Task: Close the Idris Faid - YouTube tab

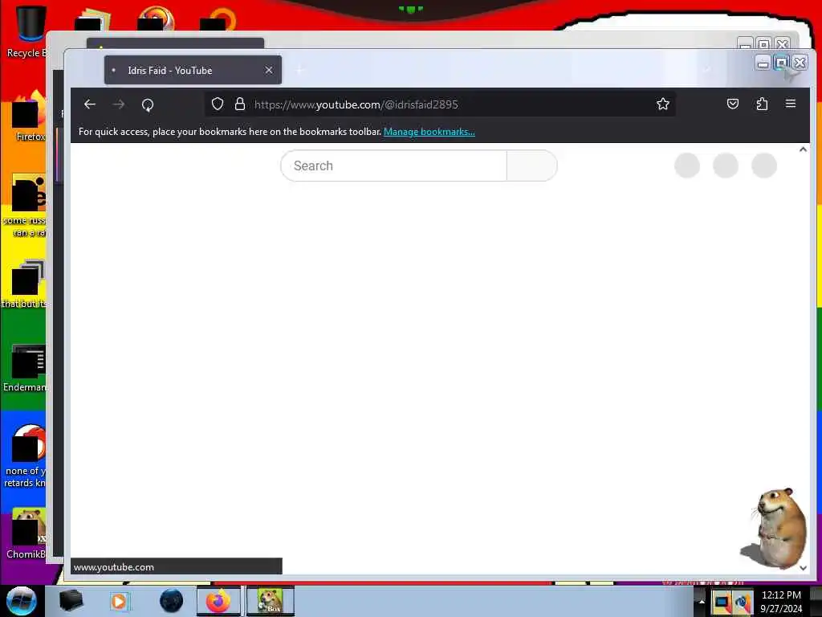Action: [269, 70]
